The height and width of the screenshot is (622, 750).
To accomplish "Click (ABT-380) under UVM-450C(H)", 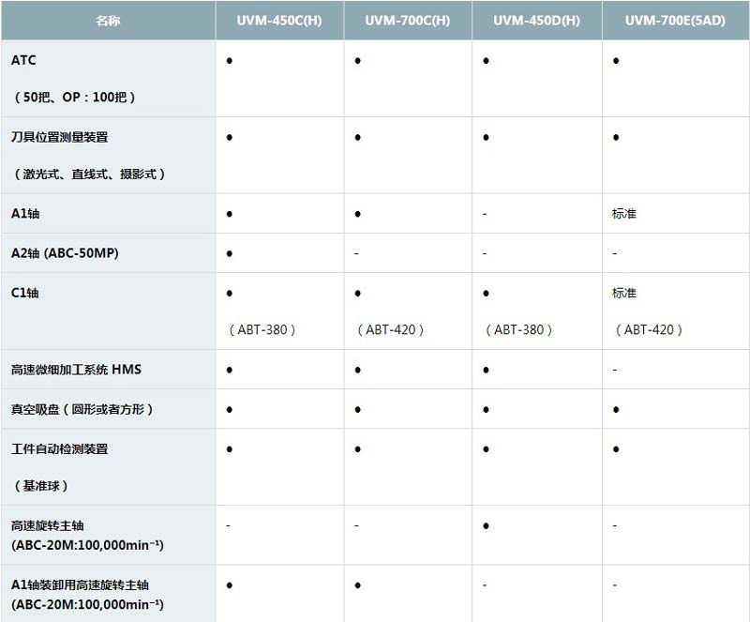I will [262, 329].
